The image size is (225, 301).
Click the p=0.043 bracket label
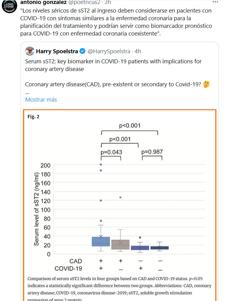(111, 152)
